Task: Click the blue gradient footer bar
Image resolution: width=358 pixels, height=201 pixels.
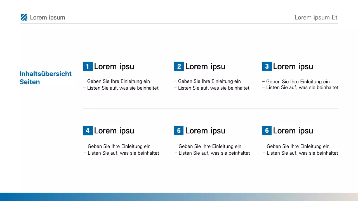Action: 179,197
